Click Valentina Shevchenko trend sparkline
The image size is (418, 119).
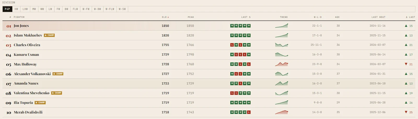[x=281, y=93]
